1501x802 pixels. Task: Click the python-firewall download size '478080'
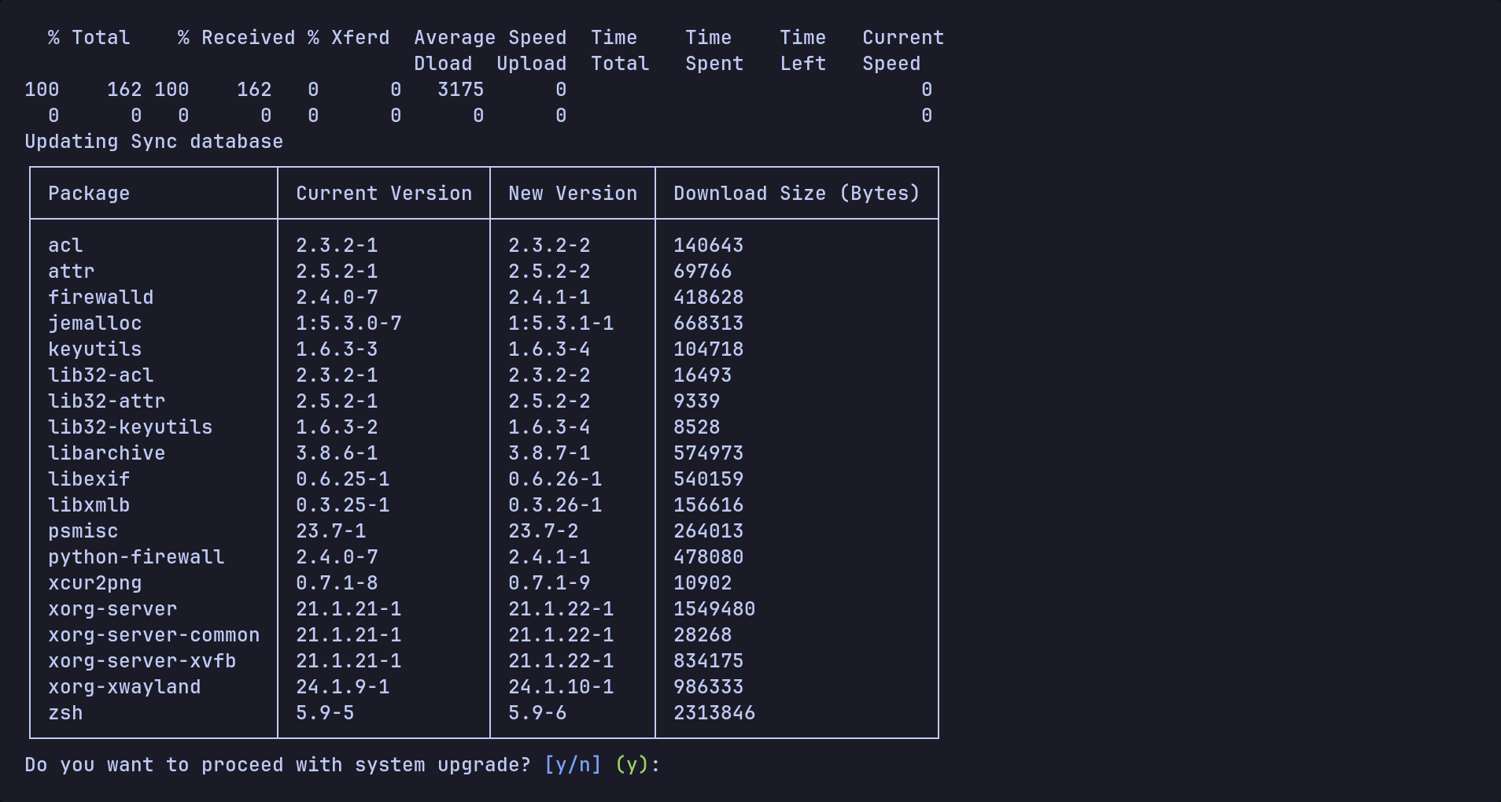pos(709,557)
